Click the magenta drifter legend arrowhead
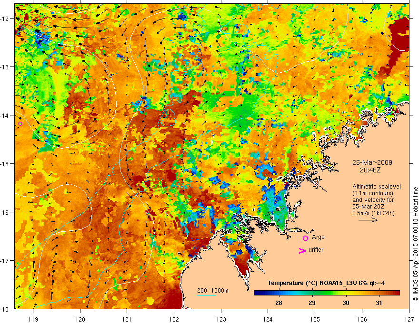The height and width of the screenshot is (323, 419). pos(302,250)
